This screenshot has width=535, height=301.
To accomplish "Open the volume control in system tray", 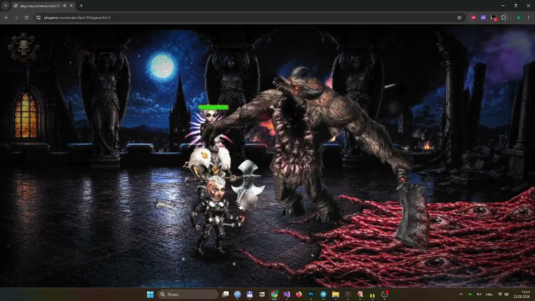I will 507,294.
